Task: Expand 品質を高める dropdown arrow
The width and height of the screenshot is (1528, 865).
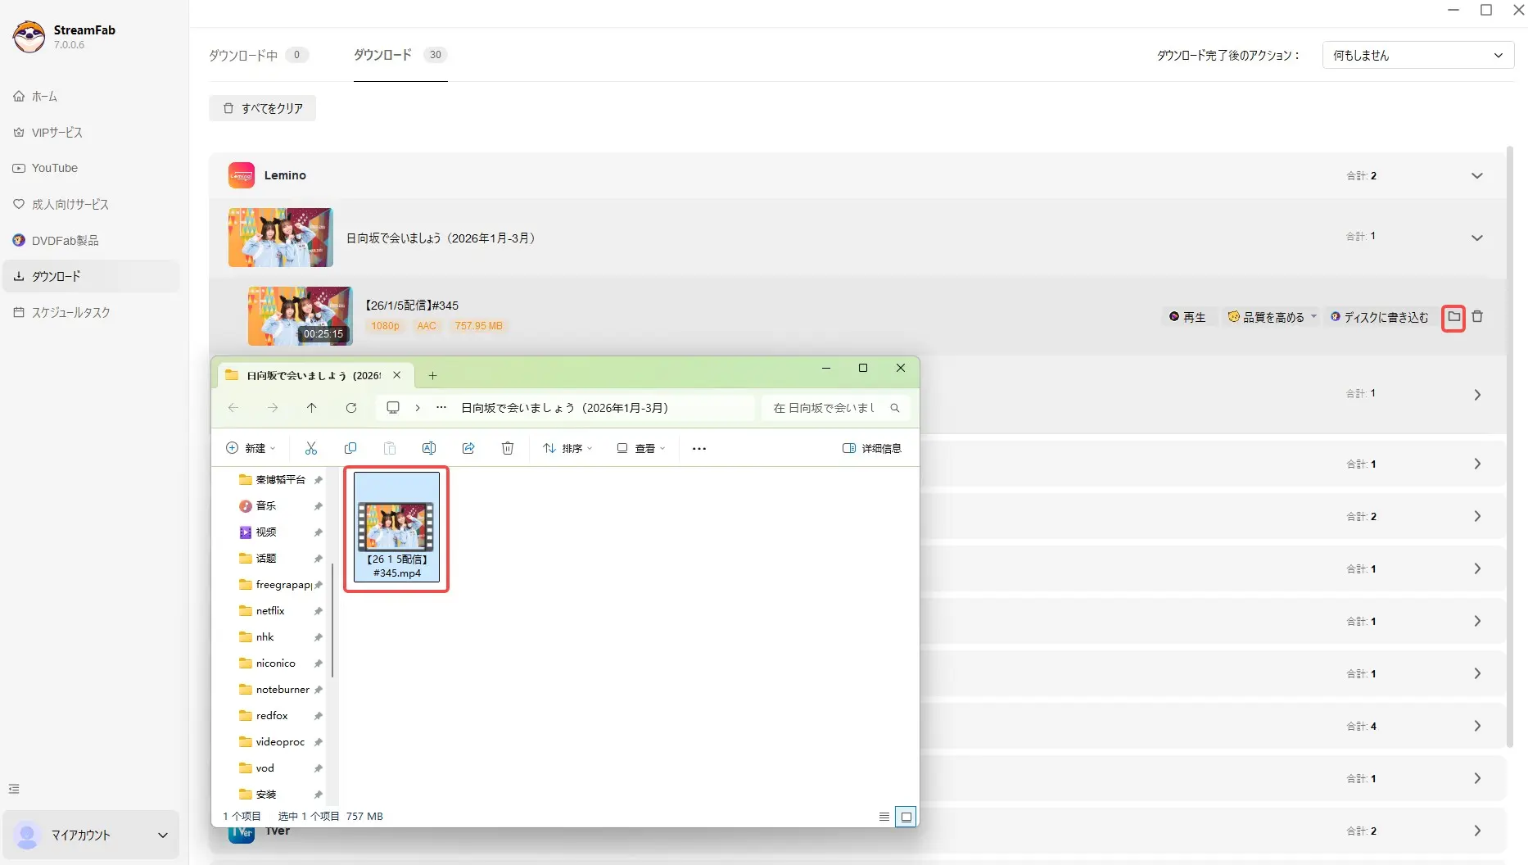Action: click(x=1313, y=317)
